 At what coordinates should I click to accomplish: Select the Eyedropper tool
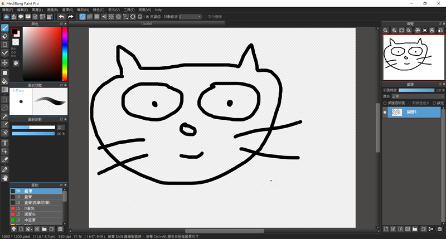tap(5, 169)
